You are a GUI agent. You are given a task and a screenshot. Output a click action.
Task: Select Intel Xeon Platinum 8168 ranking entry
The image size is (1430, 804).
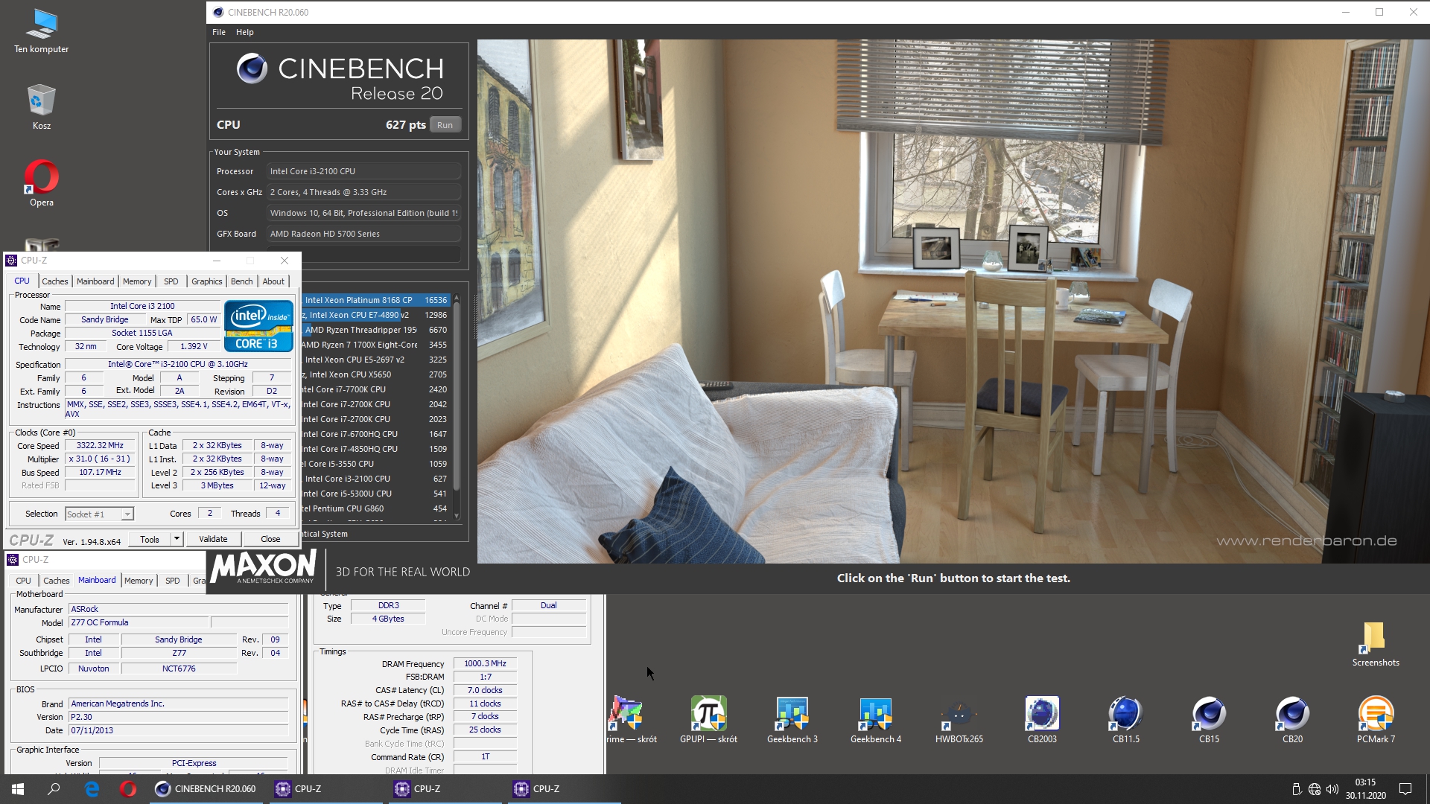(375, 300)
